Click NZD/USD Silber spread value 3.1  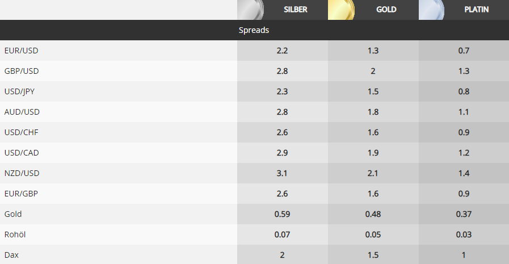point(282,173)
